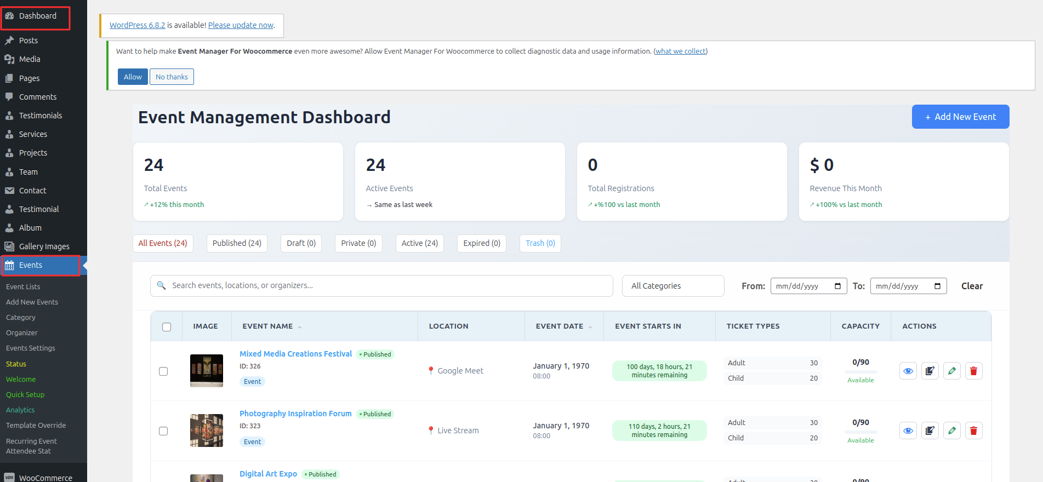Image resolution: width=1043 pixels, height=482 pixels.
Task: Click the Mixed Media Creations Festival thumbnail image
Action: point(207,371)
